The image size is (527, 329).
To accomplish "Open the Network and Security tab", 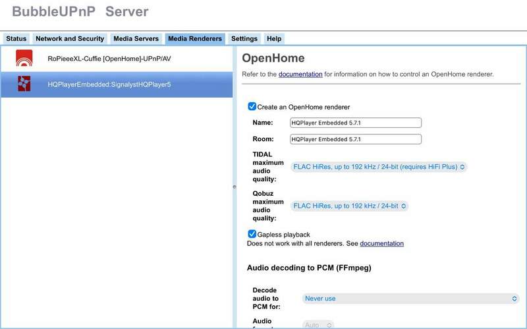I will 70,39.
